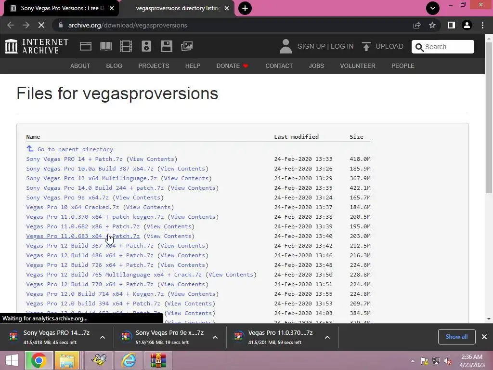Viewport: 493px width, 370px height.
Task: Click the Show all downloads button
Action: pyautogui.click(x=456, y=337)
